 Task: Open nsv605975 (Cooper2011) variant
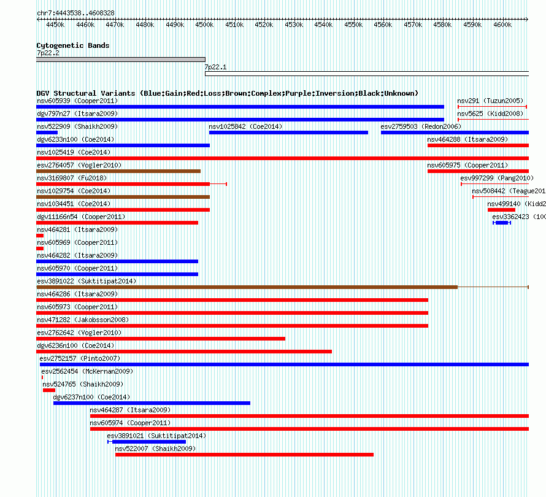coord(467,165)
